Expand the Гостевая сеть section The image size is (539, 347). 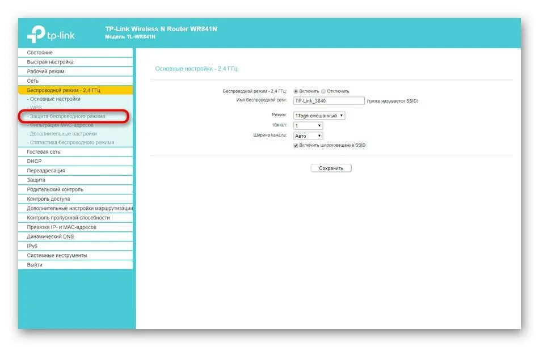click(x=75, y=151)
